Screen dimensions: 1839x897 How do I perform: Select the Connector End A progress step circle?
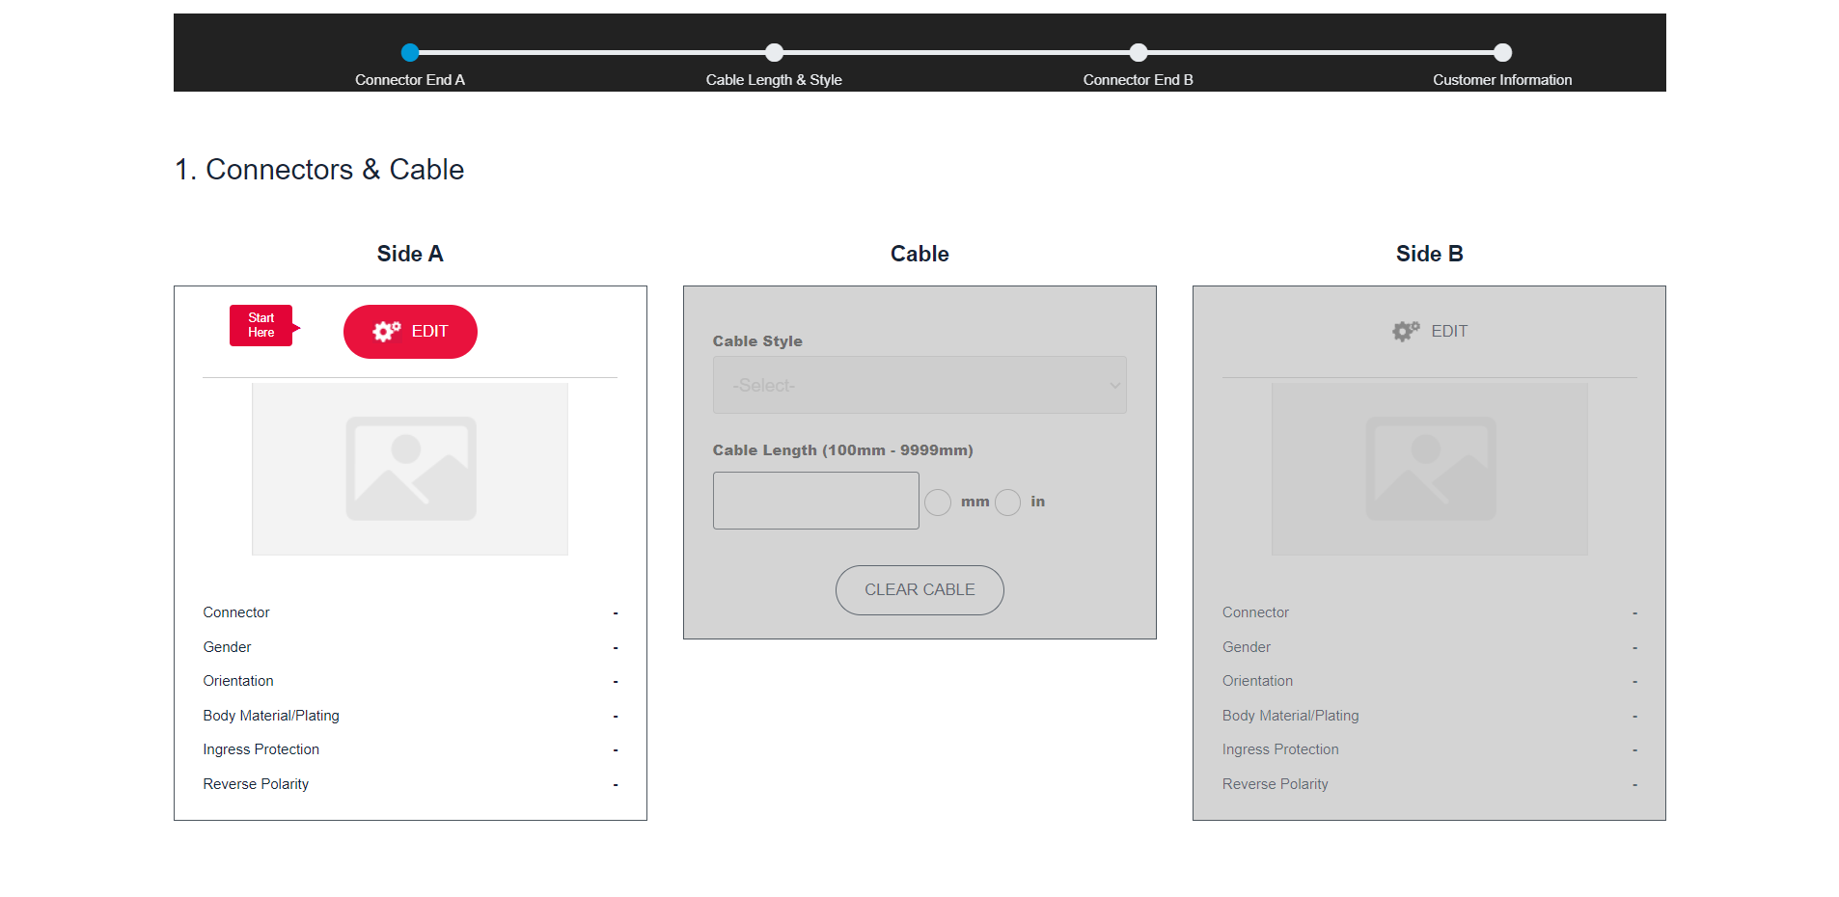point(410,52)
